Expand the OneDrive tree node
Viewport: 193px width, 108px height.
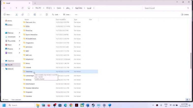click(3, 61)
